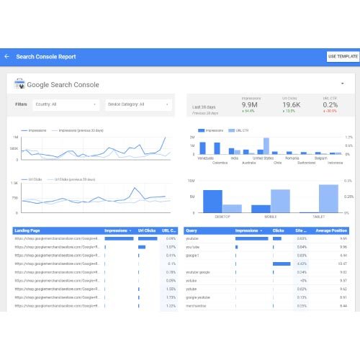This screenshot has width=360, height=360.
Task: Click the 0.2% URL CTR scorecard value
Action: pyautogui.click(x=330, y=105)
